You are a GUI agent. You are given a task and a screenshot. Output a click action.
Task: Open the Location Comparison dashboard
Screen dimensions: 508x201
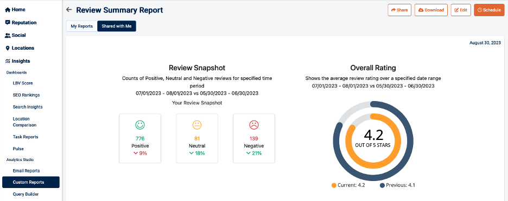tap(24, 122)
